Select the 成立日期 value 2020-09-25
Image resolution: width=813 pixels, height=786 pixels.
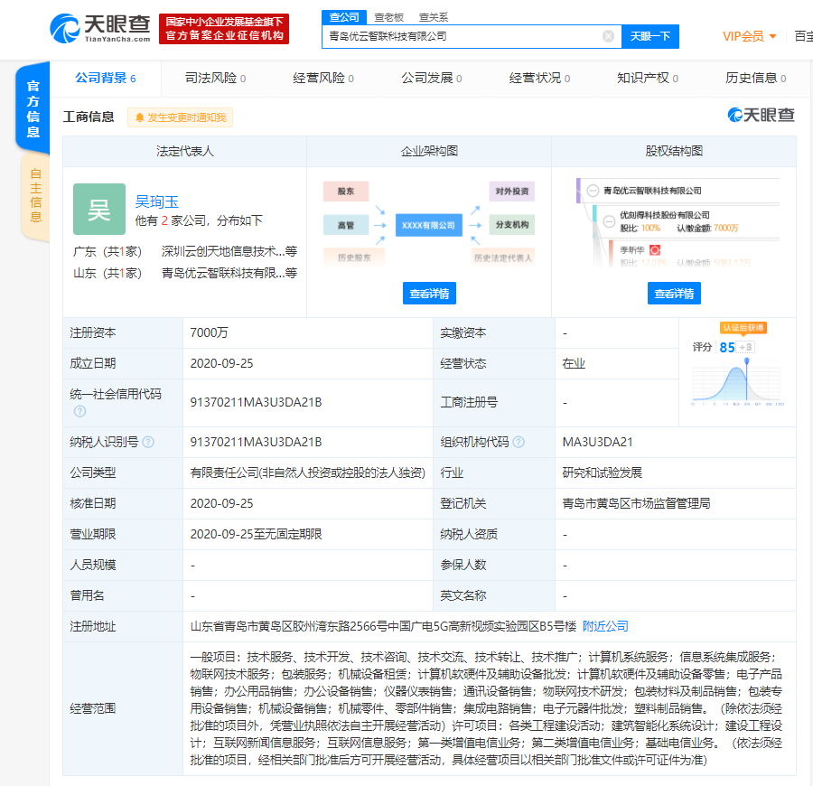(222, 363)
